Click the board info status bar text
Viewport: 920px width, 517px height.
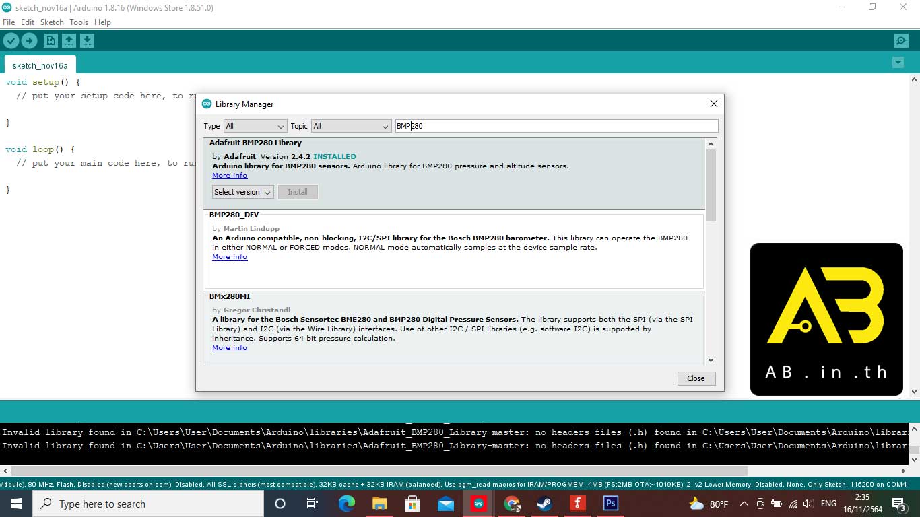454,484
